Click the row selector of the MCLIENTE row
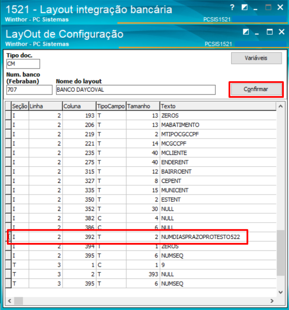This screenshot has width=289, height=310. [x=8, y=153]
